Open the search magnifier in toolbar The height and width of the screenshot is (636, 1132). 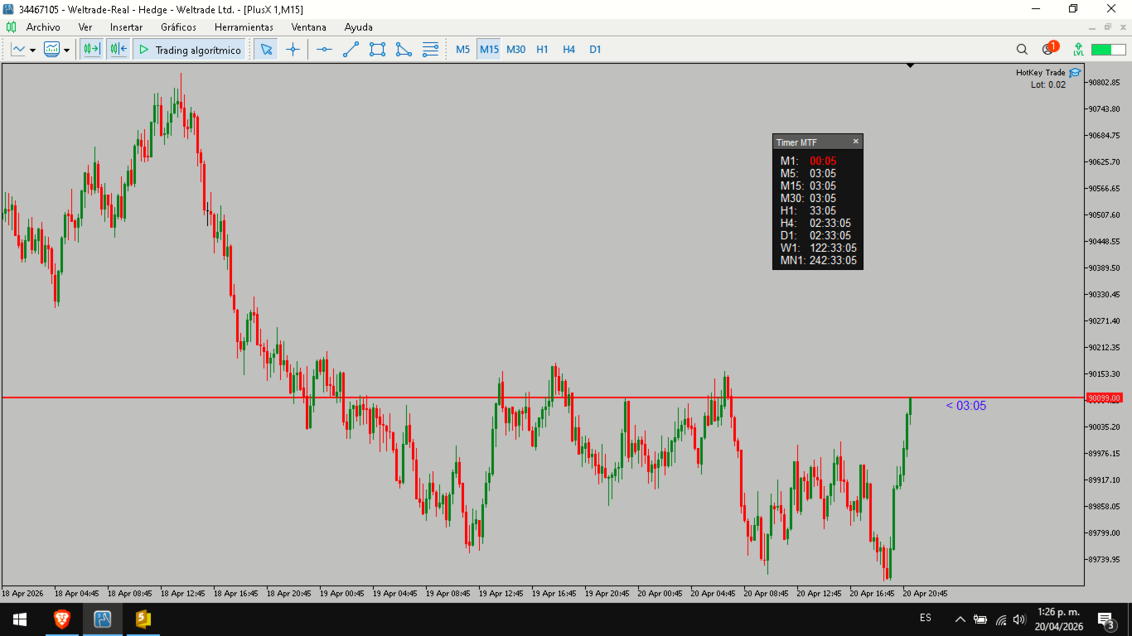coord(1022,50)
